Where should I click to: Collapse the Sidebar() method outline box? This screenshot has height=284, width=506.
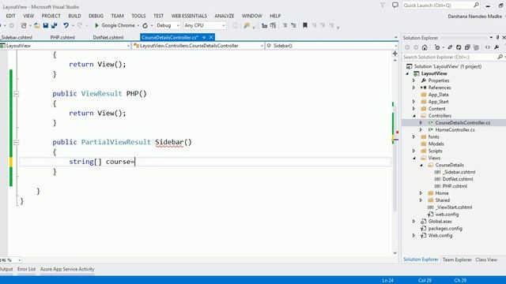(x=17, y=142)
